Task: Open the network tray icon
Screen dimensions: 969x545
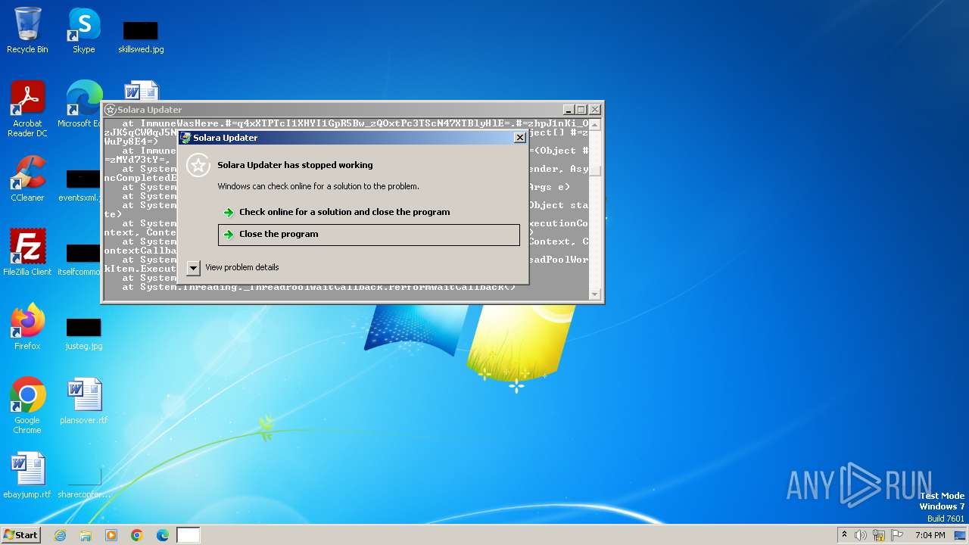Action: [x=879, y=535]
